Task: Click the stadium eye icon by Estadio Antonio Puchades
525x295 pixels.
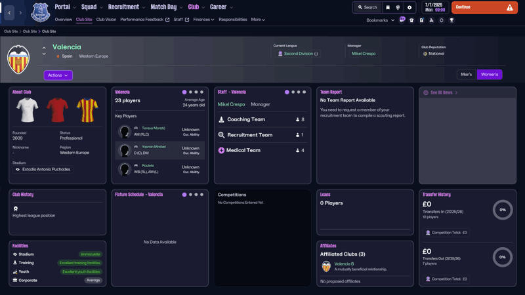Action: point(18,169)
